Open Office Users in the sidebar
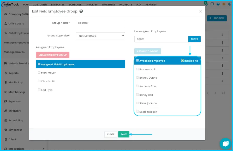Viewport: 233px width, 151px height. (14, 24)
